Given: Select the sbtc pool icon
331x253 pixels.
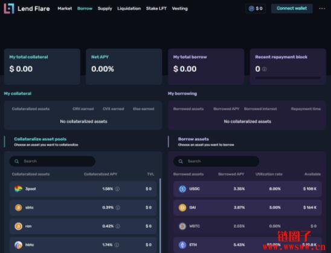Looking at the screenshot, I should 18,208.
